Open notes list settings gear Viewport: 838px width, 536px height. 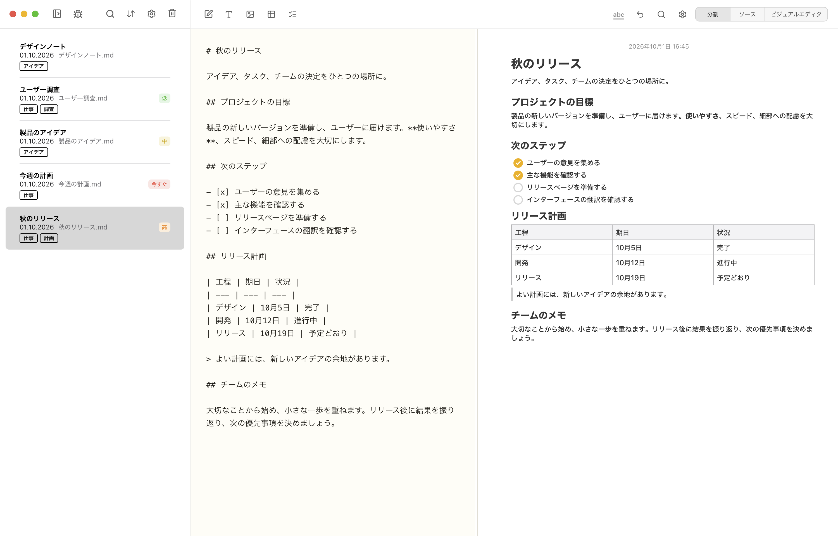click(x=151, y=14)
